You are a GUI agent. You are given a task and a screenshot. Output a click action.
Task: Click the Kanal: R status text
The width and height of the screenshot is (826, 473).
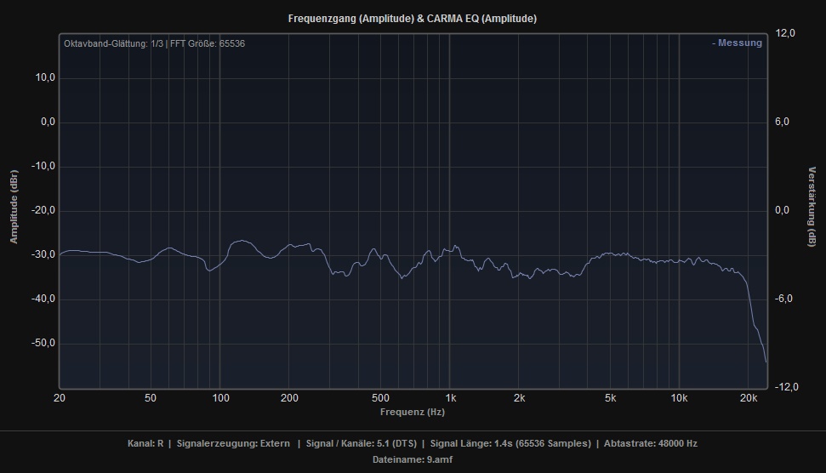click(145, 443)
